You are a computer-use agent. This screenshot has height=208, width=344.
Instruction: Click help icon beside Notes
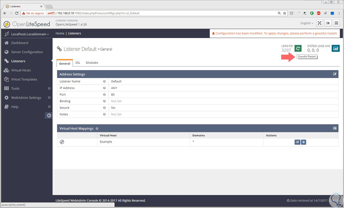coord(104,114)
